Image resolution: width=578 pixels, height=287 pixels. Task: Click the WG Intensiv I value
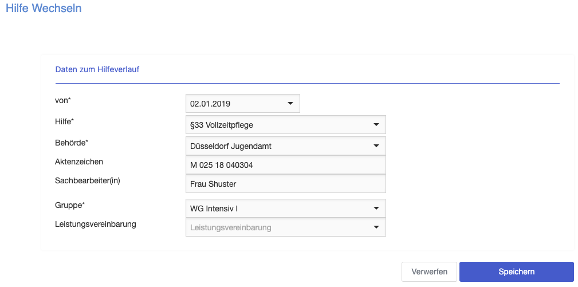click(x=214, y=209)
